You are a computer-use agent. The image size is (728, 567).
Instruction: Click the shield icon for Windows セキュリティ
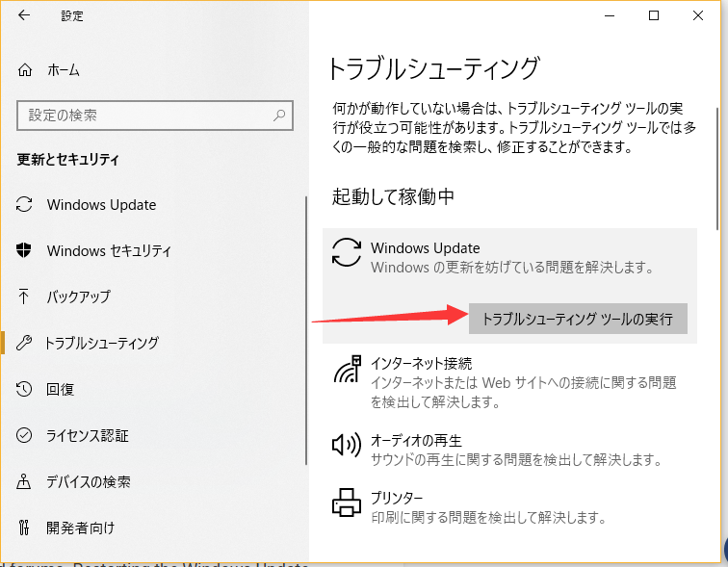coord(24,250)
